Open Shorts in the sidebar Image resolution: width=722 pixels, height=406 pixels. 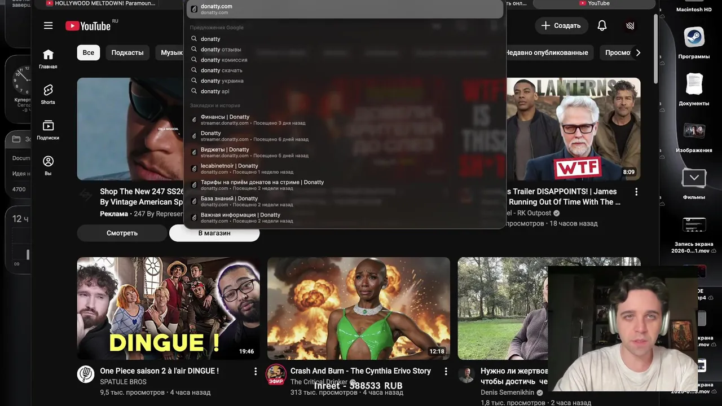pyautogui.click(x=48, y=94)
